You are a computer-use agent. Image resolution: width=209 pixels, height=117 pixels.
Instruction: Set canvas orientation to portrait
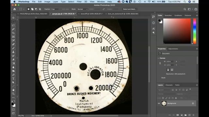pos(168,70)
